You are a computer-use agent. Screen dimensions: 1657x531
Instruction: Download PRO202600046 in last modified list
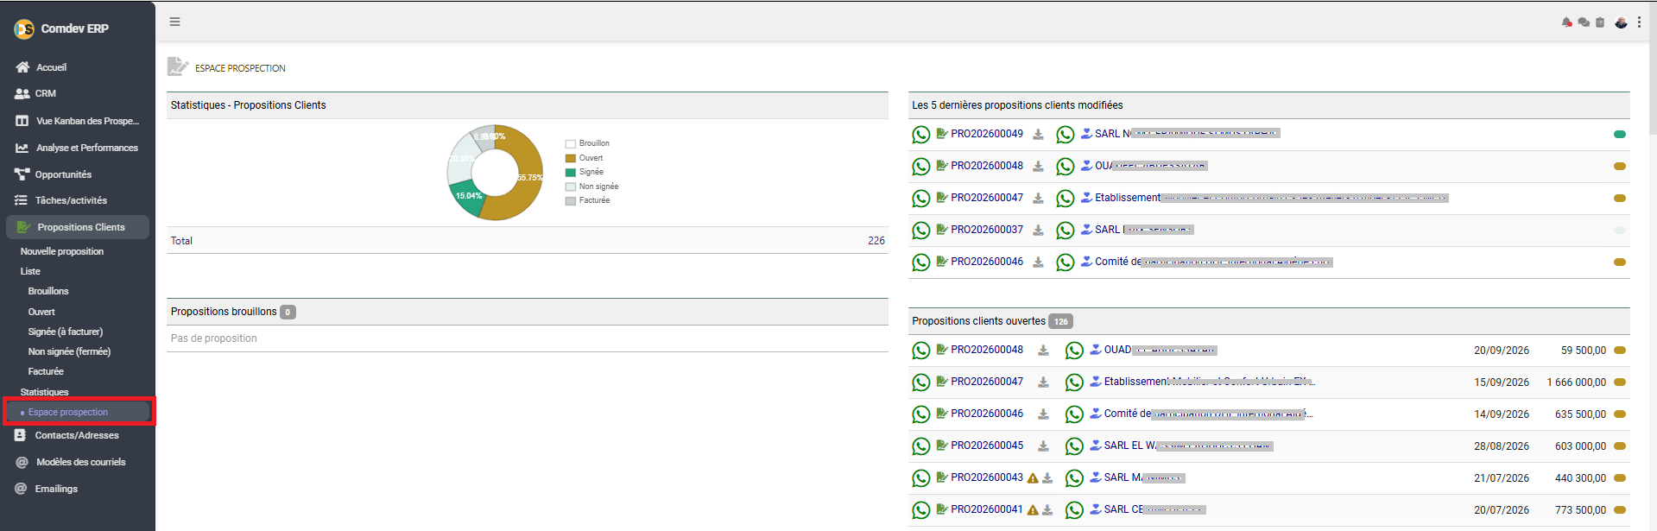1039,262
